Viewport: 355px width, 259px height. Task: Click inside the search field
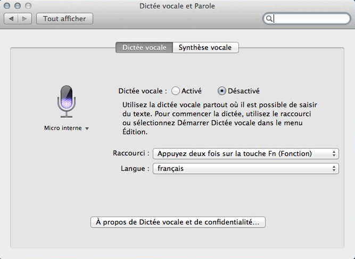tap(310, 19)
